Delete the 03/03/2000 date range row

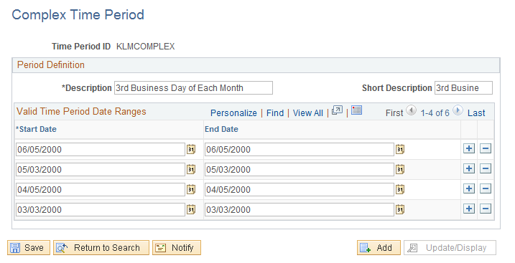(486, 209)
